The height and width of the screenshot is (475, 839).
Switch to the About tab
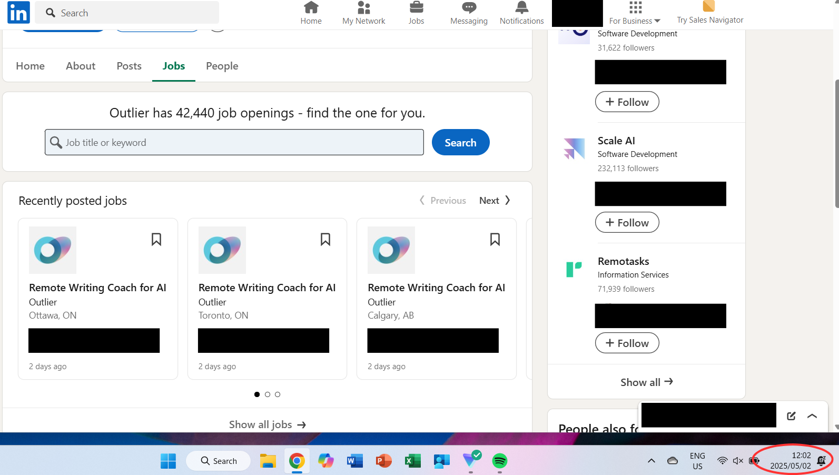(81, 66)
